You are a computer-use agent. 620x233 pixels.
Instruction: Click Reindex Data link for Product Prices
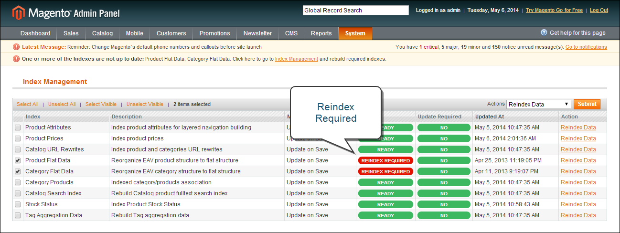(578, 138)
